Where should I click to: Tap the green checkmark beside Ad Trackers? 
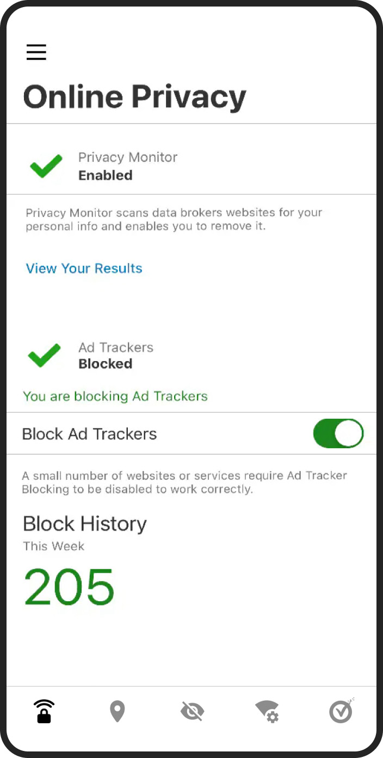(45, 355)
